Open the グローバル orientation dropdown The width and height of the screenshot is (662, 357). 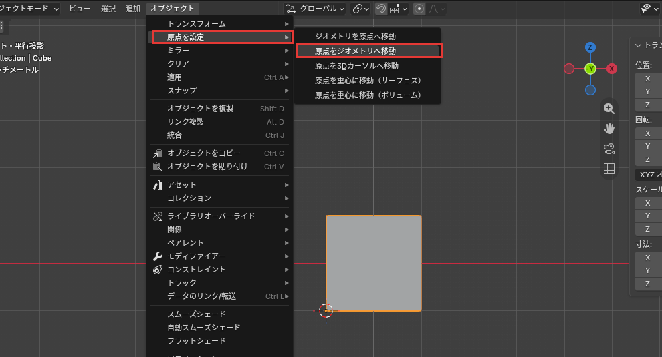(314, 9)
